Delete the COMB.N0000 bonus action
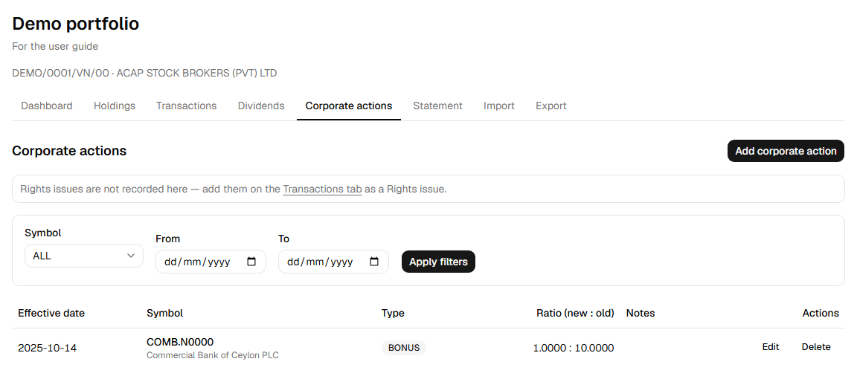Screen dimensions: 857x379 (x=816, y=347)
